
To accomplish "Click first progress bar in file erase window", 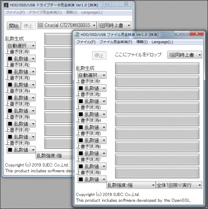I will coord(157,68).
